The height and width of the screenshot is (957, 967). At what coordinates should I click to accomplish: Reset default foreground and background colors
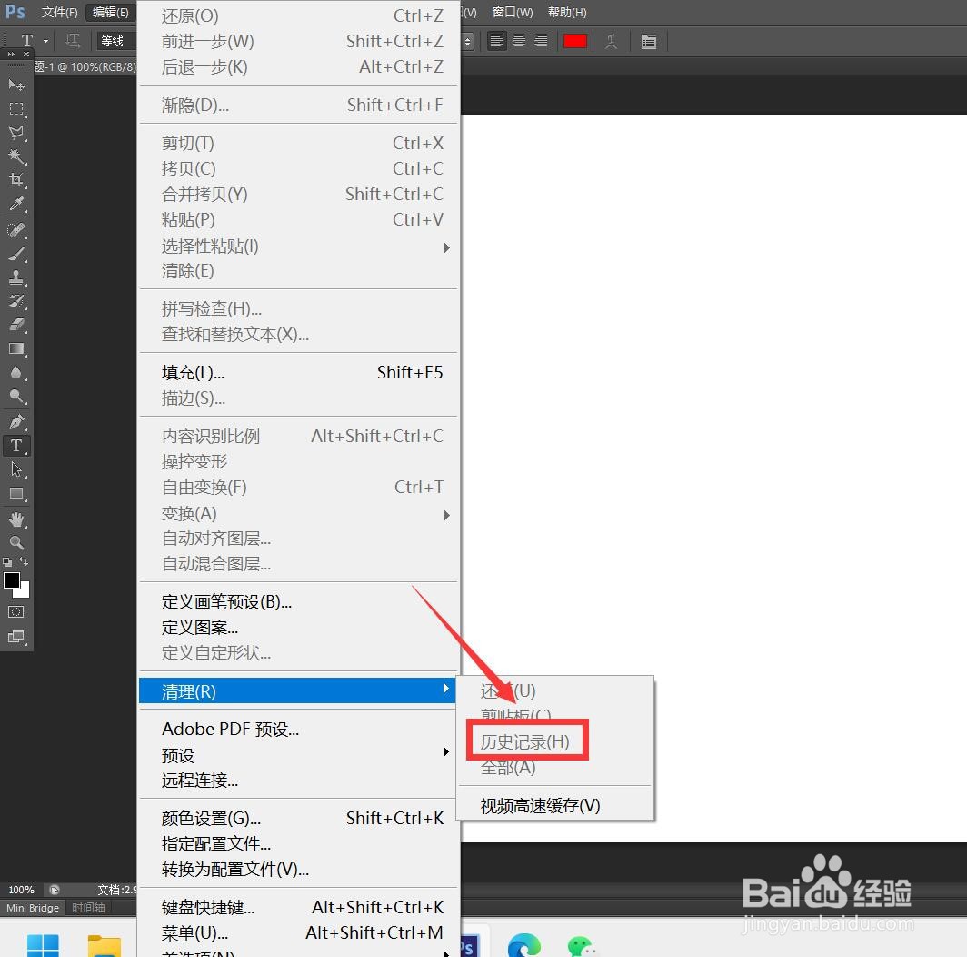click(x=6, y=562)
